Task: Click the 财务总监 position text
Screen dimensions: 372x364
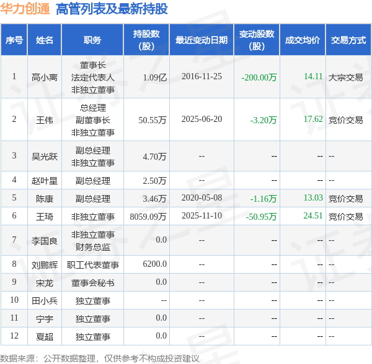Action: coord(93,247)
